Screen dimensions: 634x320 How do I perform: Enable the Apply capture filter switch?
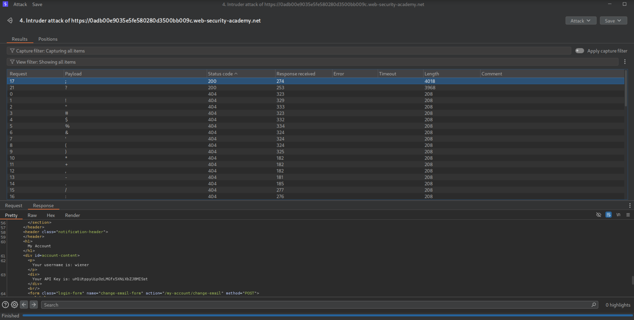pos(580,51)
